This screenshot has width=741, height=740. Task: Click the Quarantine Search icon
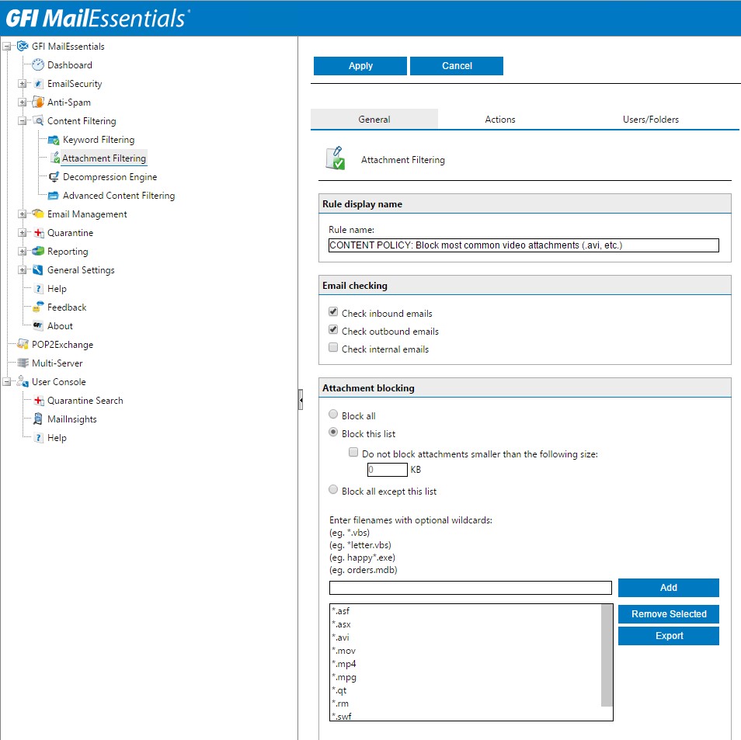[38, 401]
